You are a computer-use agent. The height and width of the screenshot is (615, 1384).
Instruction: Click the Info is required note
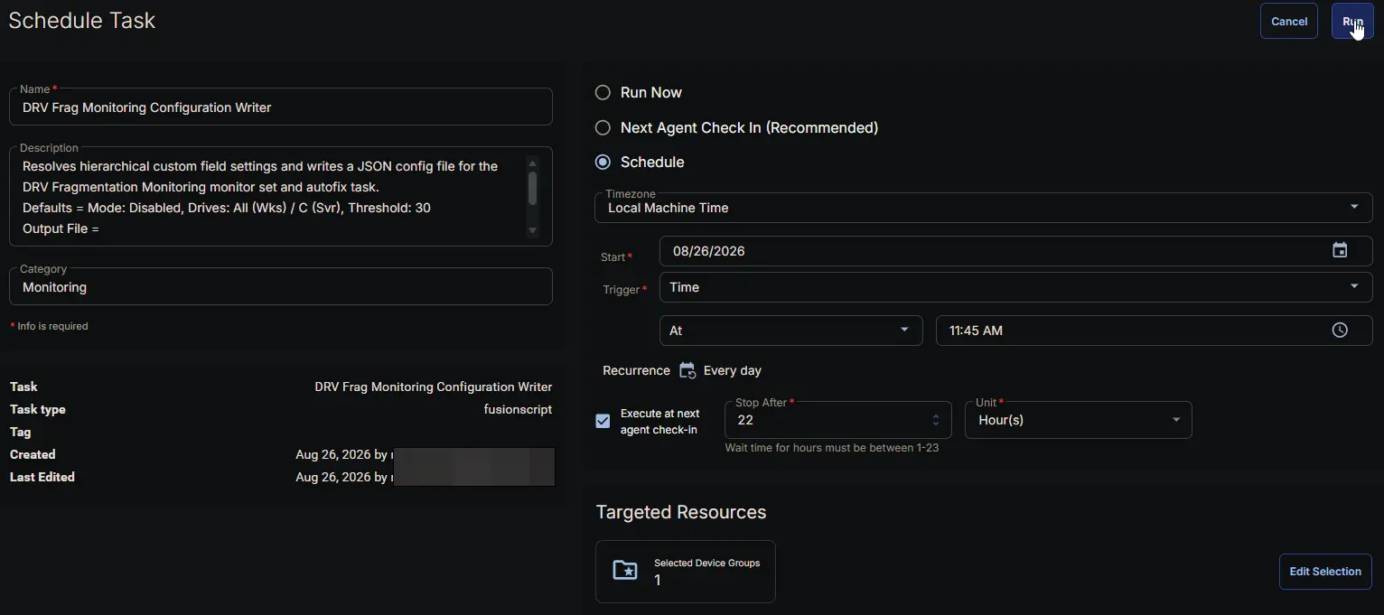[49, 326]
